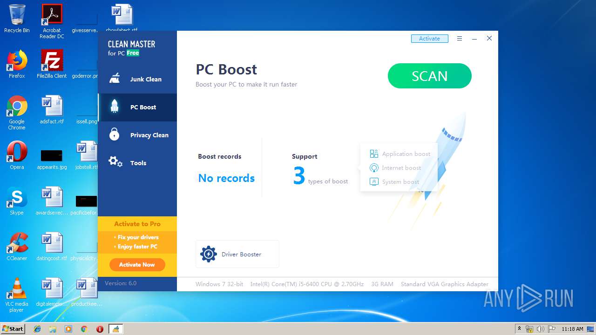Click the 'Activate to Pro' heading

coord(137,224)
